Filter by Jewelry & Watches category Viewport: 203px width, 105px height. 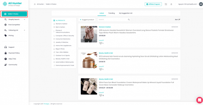[x=61, y=42]
